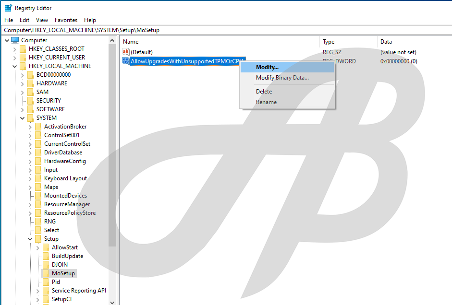This screenshot has height=305, width=452.
Task: Click the HARDWARE folder icon
Action: tap(31, 83)
